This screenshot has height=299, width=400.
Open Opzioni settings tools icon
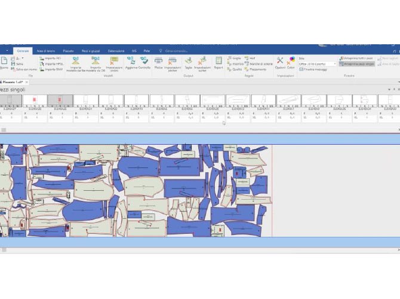click(280, 62)
